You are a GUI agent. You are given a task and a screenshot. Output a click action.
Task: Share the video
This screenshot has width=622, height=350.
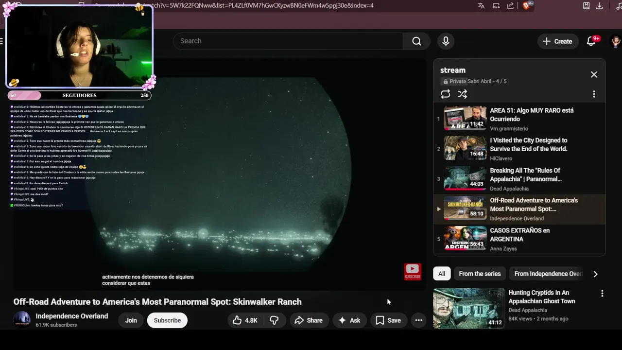309,320
